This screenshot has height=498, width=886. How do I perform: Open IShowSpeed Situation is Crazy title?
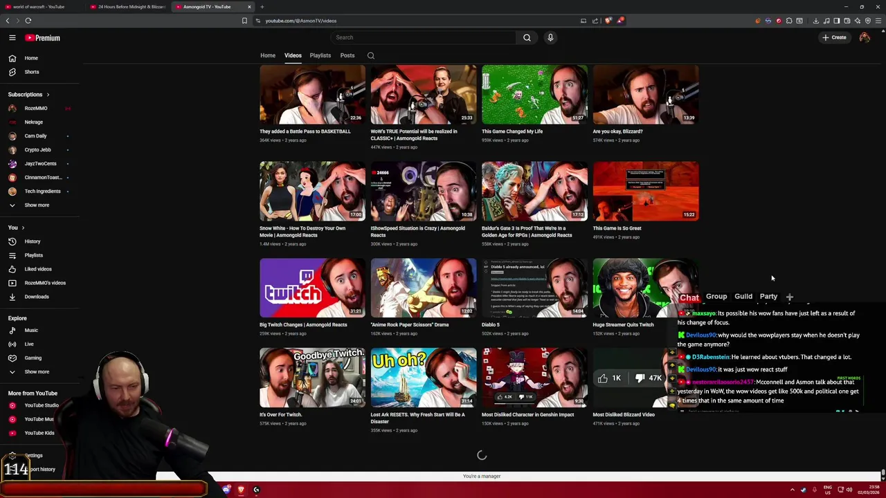[418, 232]
